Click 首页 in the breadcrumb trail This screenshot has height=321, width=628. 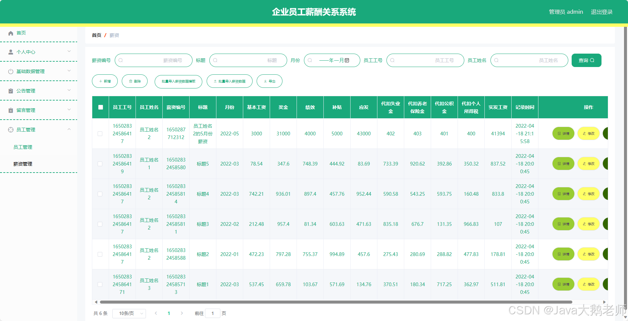click(x=96, y=35)
